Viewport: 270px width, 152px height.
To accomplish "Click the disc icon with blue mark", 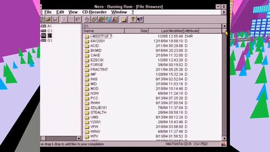I will [x=108, y=19].
